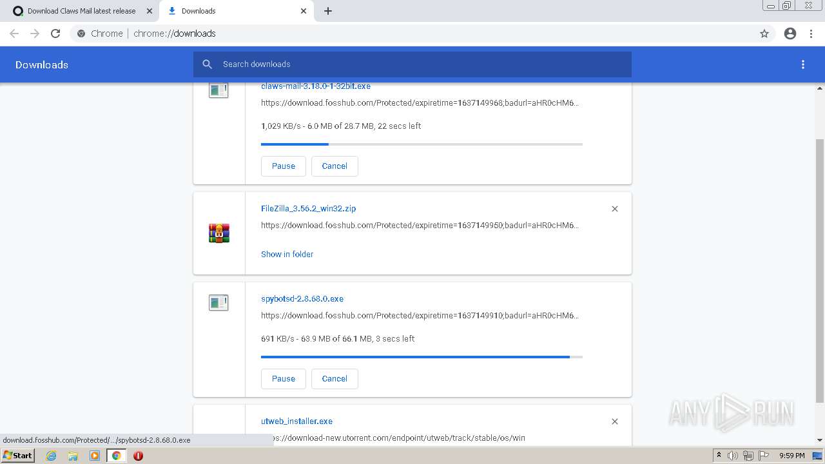
Task: Open the Windows Start menu
Action: point(18,455)
